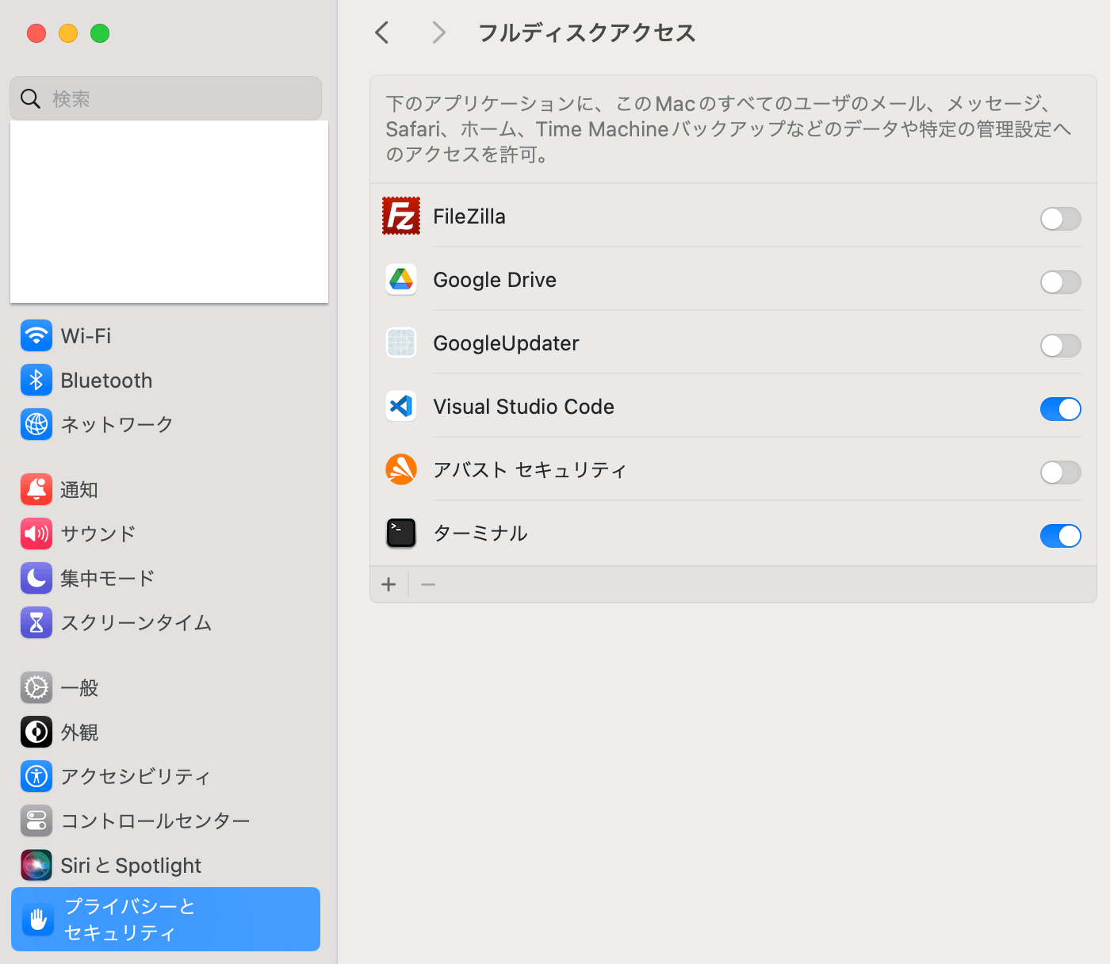Go forward with the right chevron
Screen dimensions: 1110x964
(x=438, y=33)
